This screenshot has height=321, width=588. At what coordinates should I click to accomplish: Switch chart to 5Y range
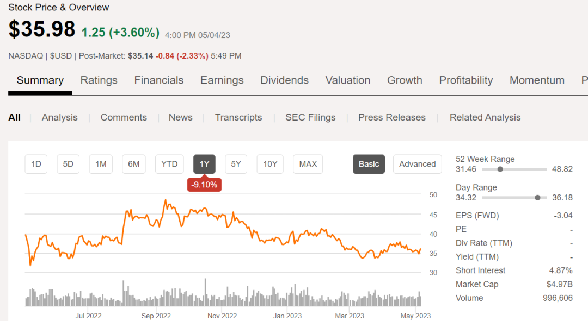[236, 164]
